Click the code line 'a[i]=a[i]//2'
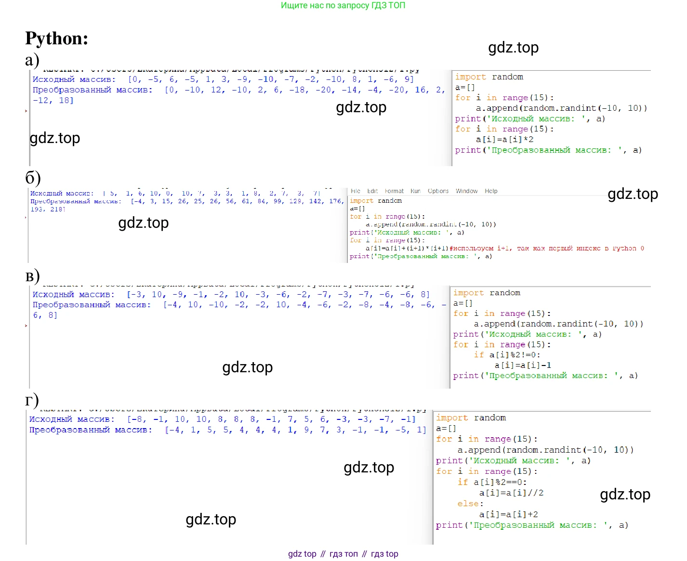Viewport: 687px width, 561px height. pyautogui.click(x=511, y=493)
